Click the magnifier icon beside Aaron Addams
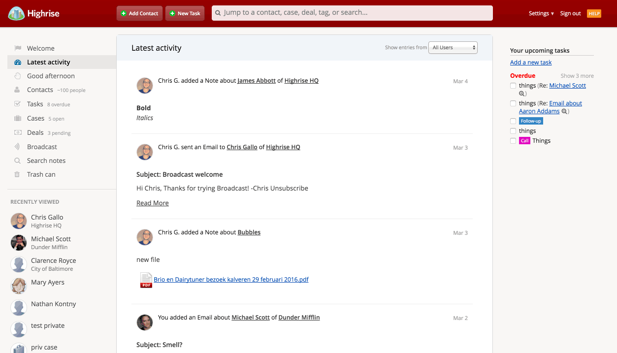This screenshot has width=617, height=353. (564, 112)
